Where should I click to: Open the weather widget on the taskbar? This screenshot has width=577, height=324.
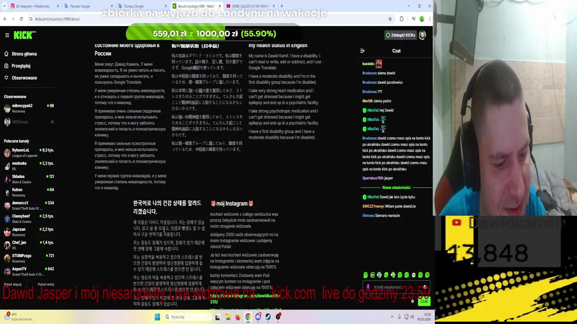click(x=19, y=317)
